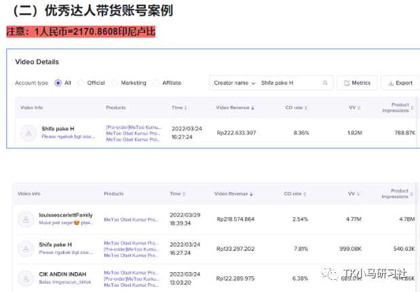This screenshot has height=292, width=420.
Task: Click impressions value 788.87K
Action: pos(404,132)
